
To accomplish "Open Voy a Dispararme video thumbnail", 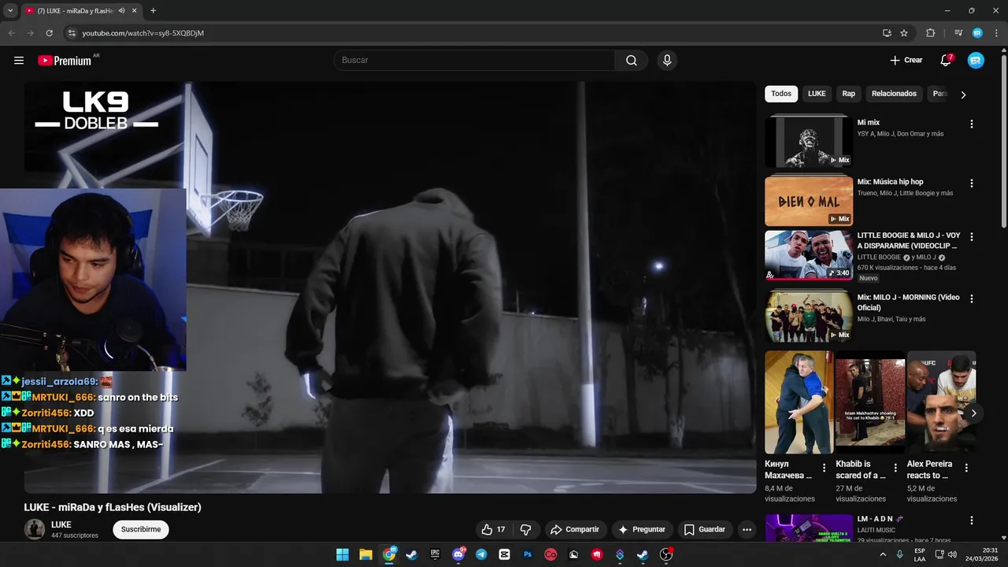I will [x=809, y=255].
